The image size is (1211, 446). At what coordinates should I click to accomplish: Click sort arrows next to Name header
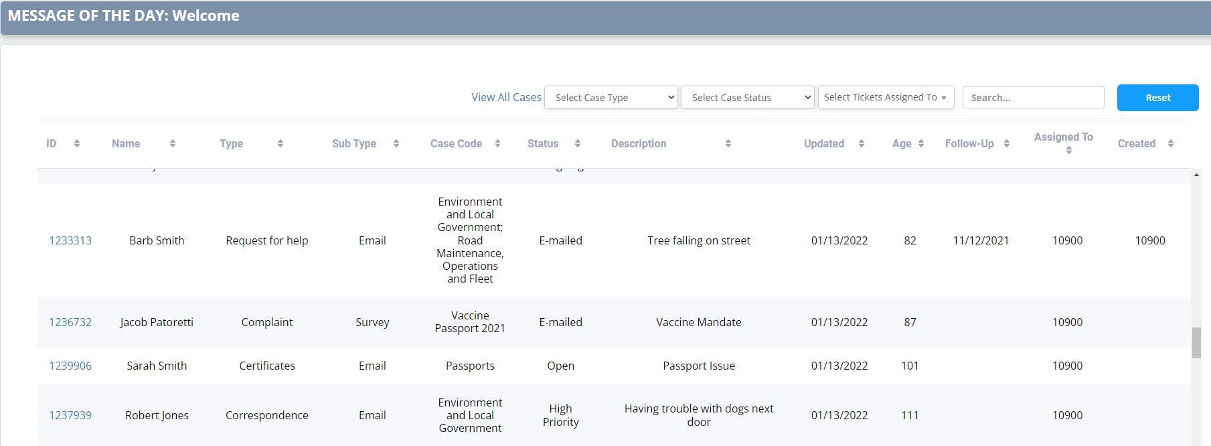173,143
